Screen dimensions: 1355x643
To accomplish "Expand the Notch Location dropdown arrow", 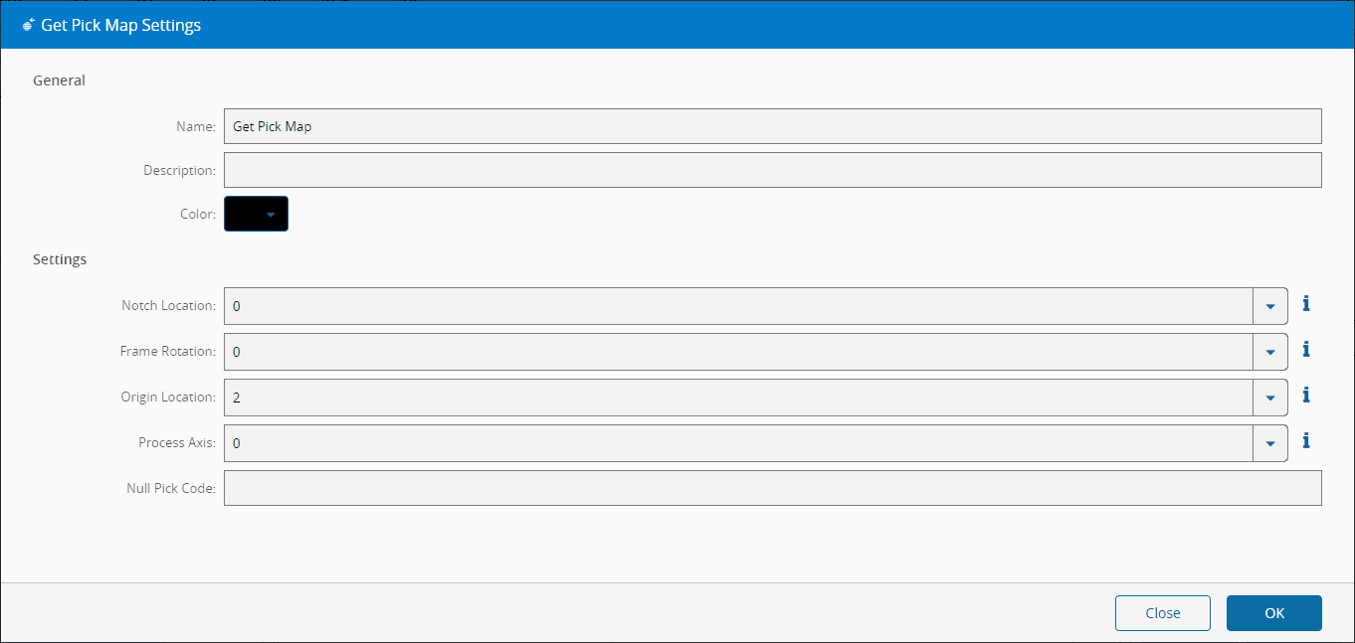I will pyautogui.click(x=1270, y=306).
